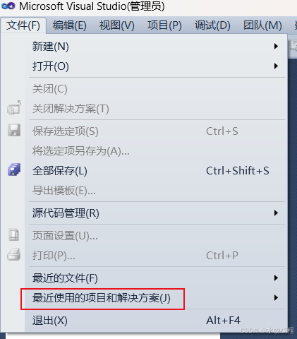Viewport: 297px width, 339px height.
Task: Choose 全部保存(L) menu entry
Action: pos(156,171)
